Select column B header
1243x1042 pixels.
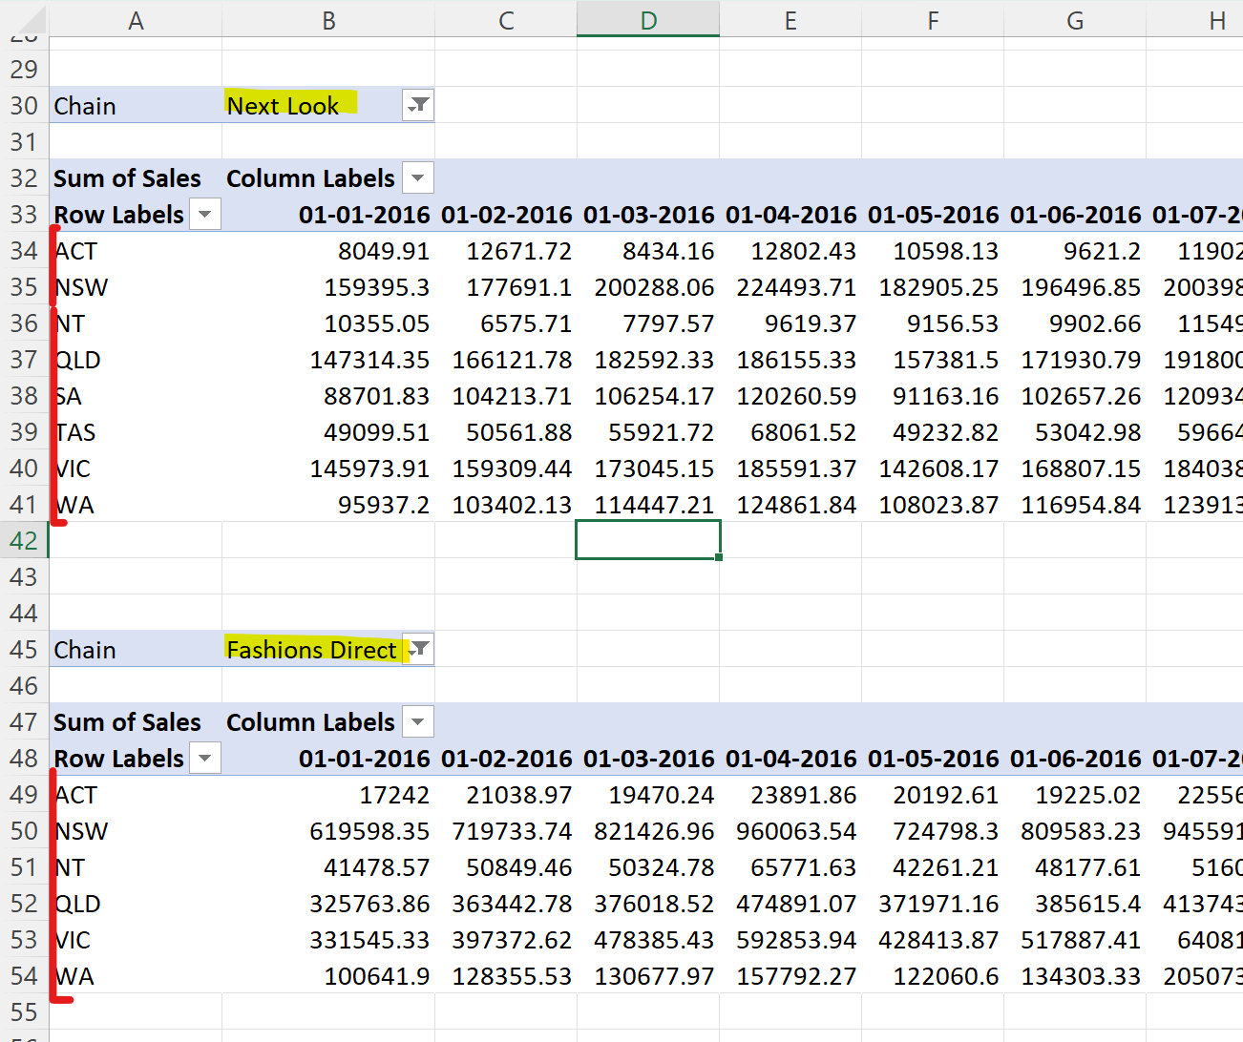[328, 20]
